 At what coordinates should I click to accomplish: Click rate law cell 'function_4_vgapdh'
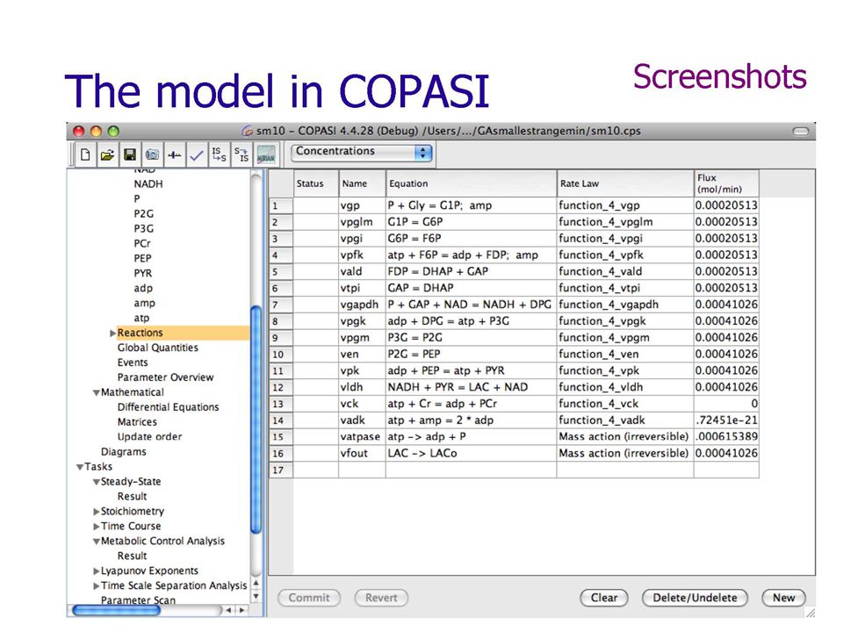(625, 305)
